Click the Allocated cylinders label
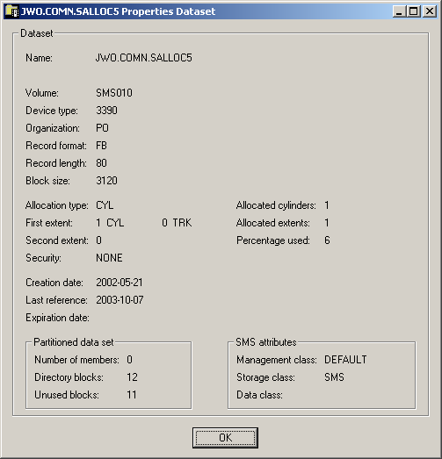 [x=276, y=205]
